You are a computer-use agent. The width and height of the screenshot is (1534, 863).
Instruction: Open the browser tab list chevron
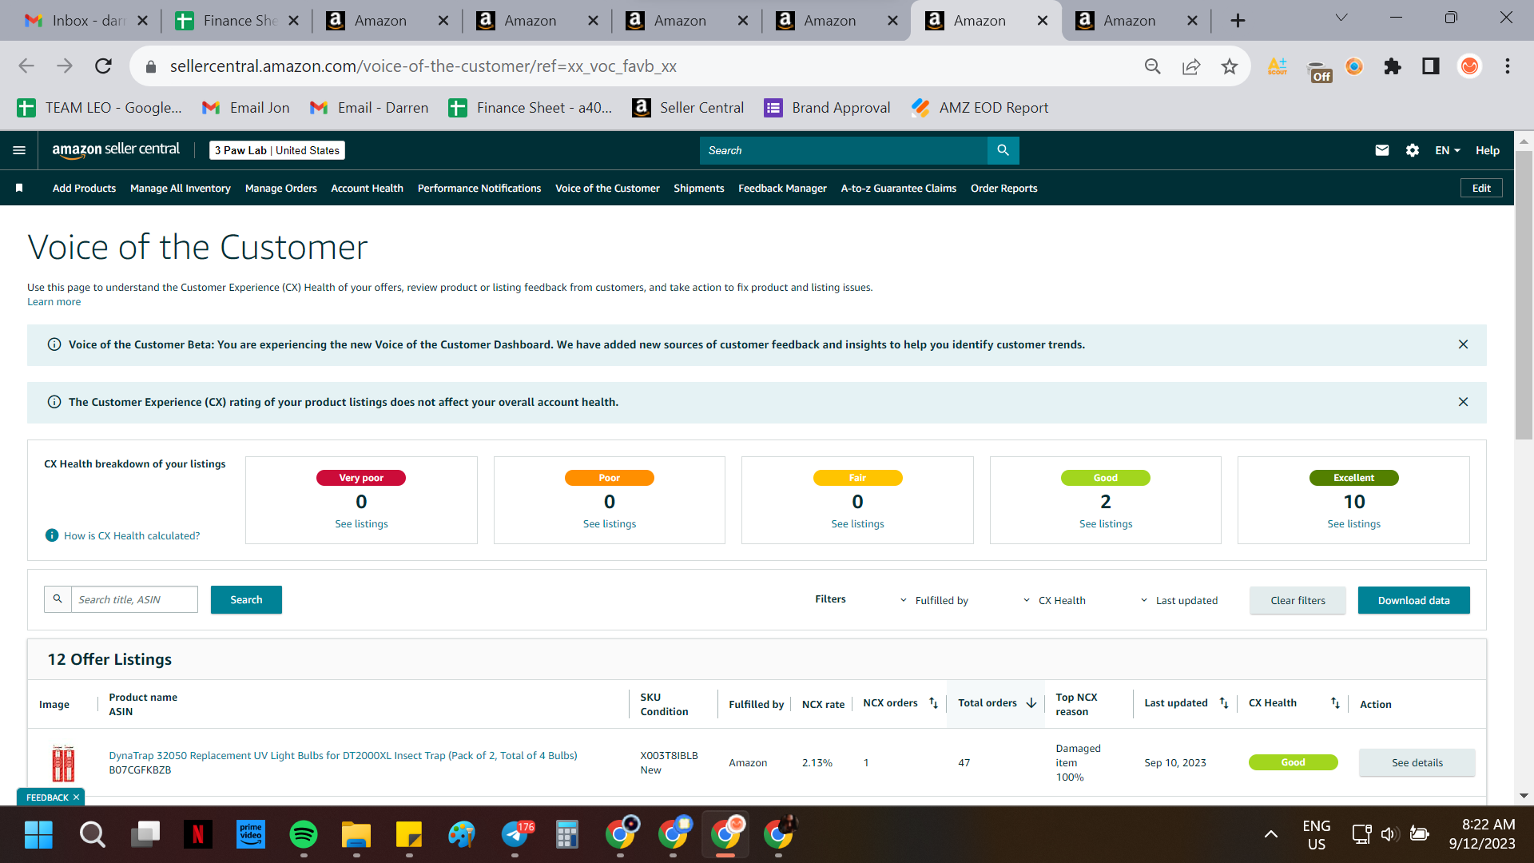(1341, 18)
